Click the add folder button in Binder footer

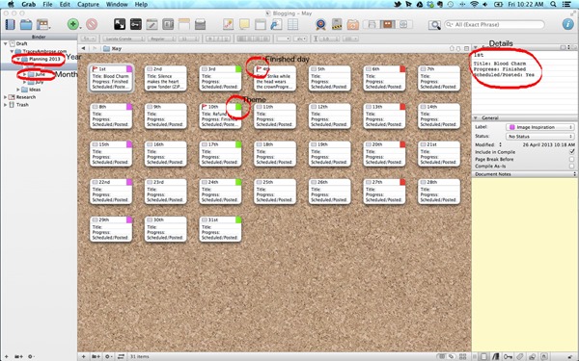(18, 356)
